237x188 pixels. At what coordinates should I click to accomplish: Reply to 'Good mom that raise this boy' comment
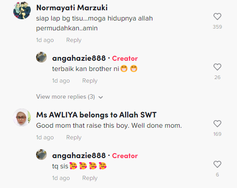[x=74, y=138]
